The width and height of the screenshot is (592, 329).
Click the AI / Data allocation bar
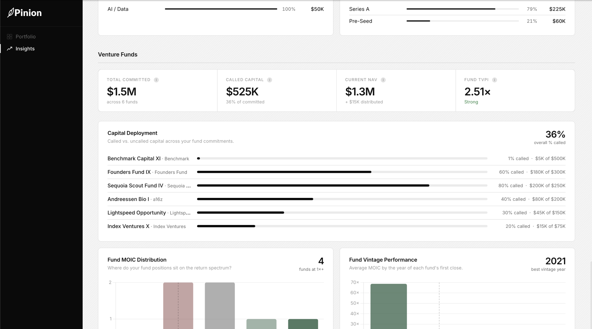(x=221, y=9)
